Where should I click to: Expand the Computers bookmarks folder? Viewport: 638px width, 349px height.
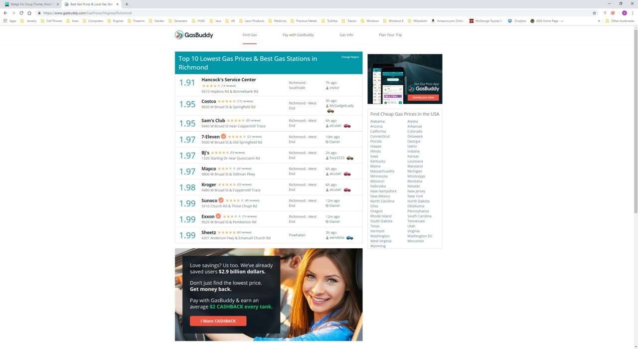pyautogui.click(x=93, y=21)
